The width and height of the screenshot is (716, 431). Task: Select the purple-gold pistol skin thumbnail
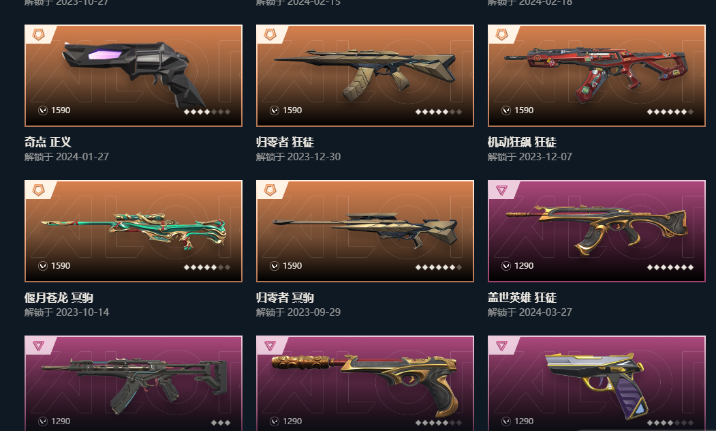pyautogui.click(x=596, y=383)
